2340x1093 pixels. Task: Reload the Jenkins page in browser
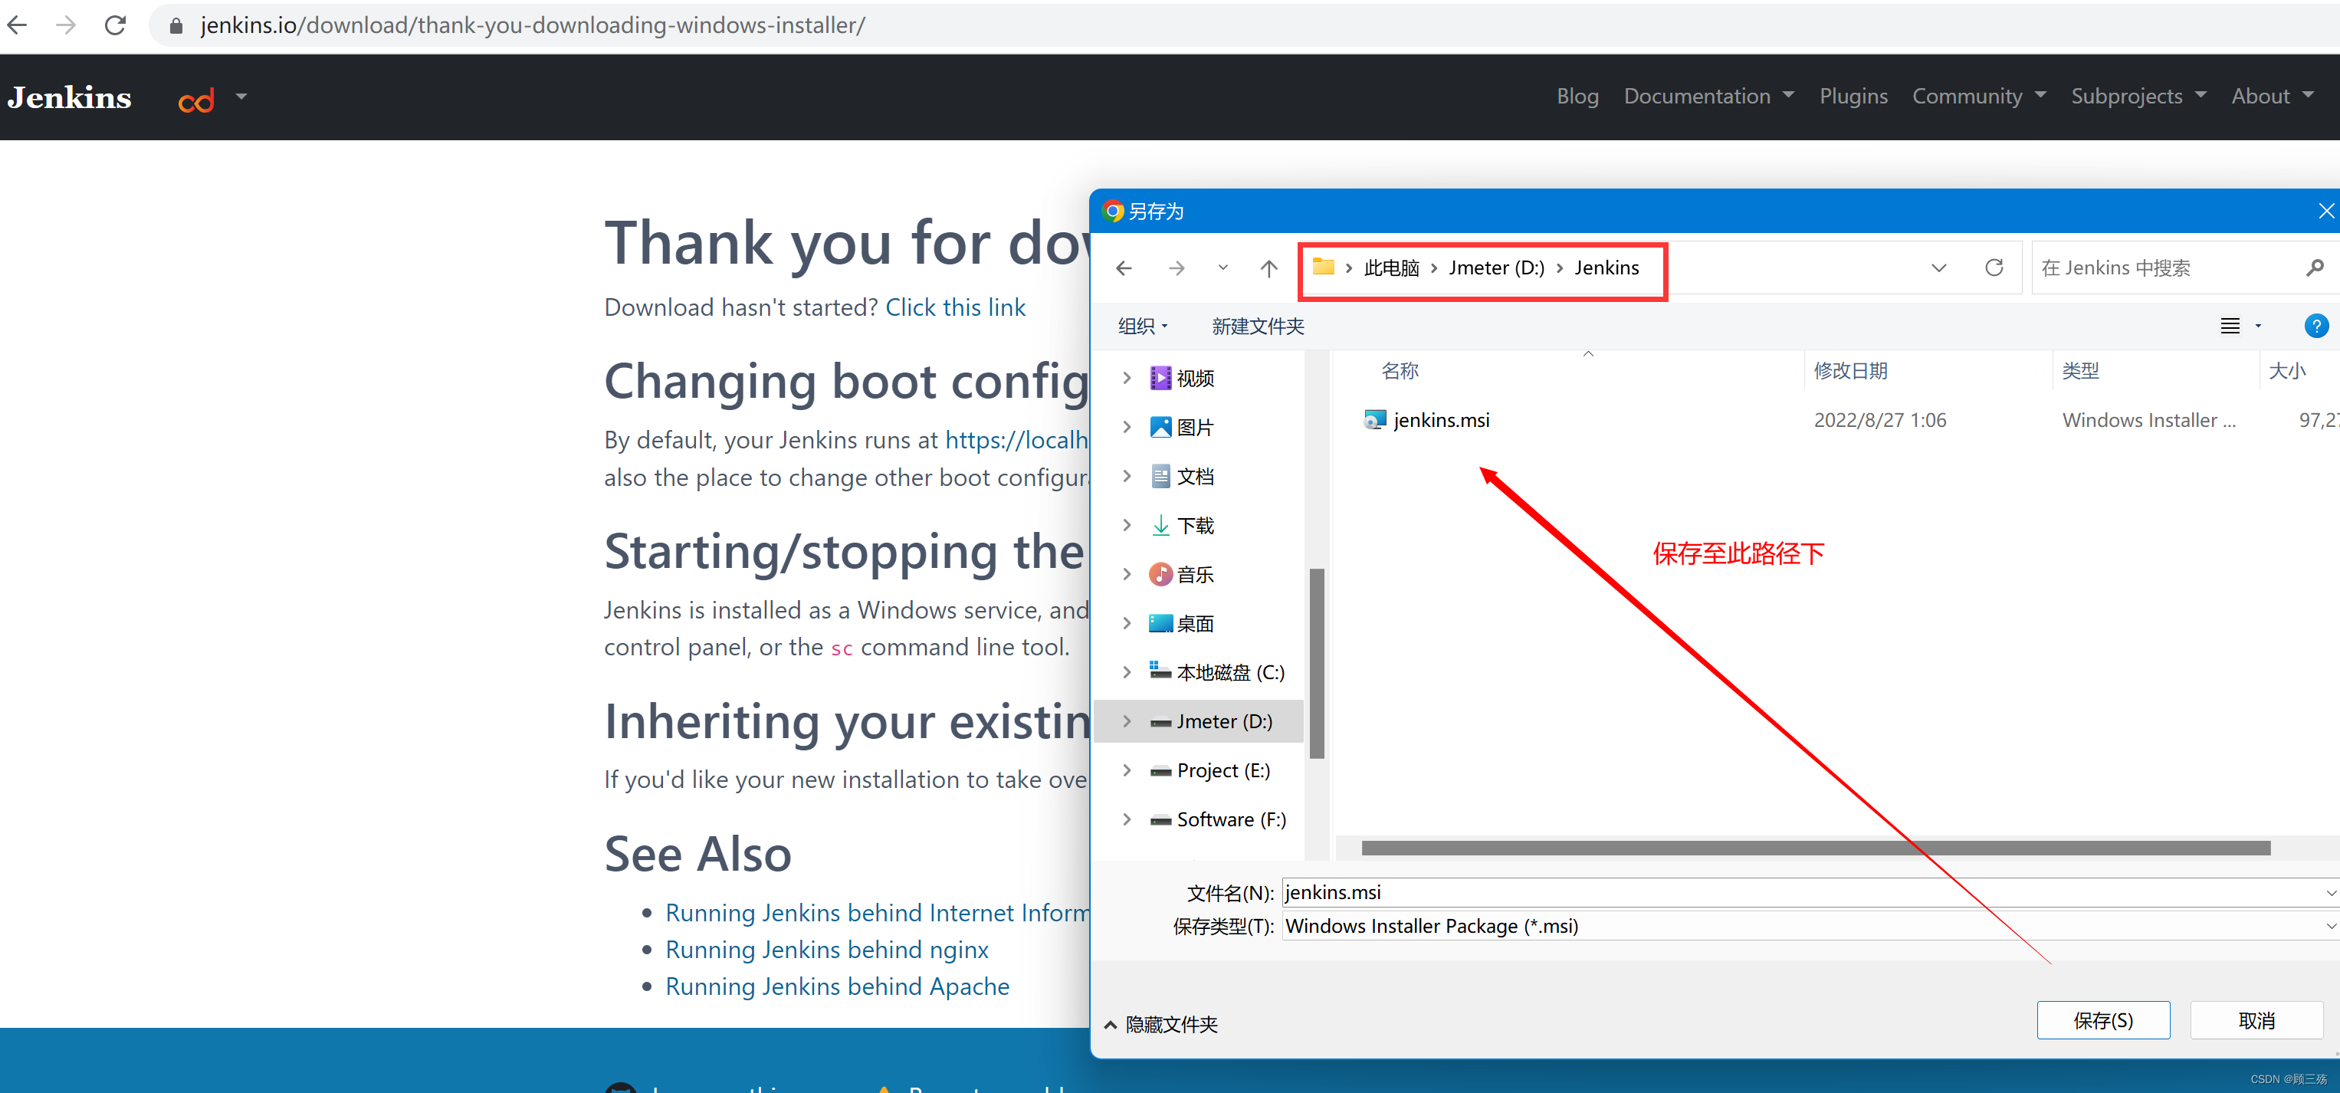point(116,25)
